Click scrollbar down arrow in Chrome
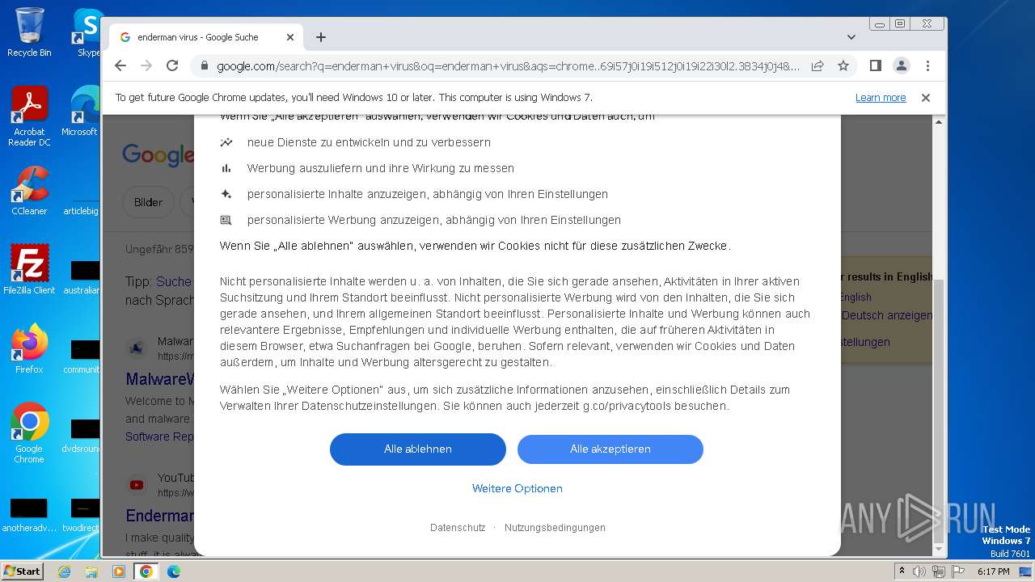Image resolution: width=1035 pixels, height=582 pixels. [x=939, y=550]
